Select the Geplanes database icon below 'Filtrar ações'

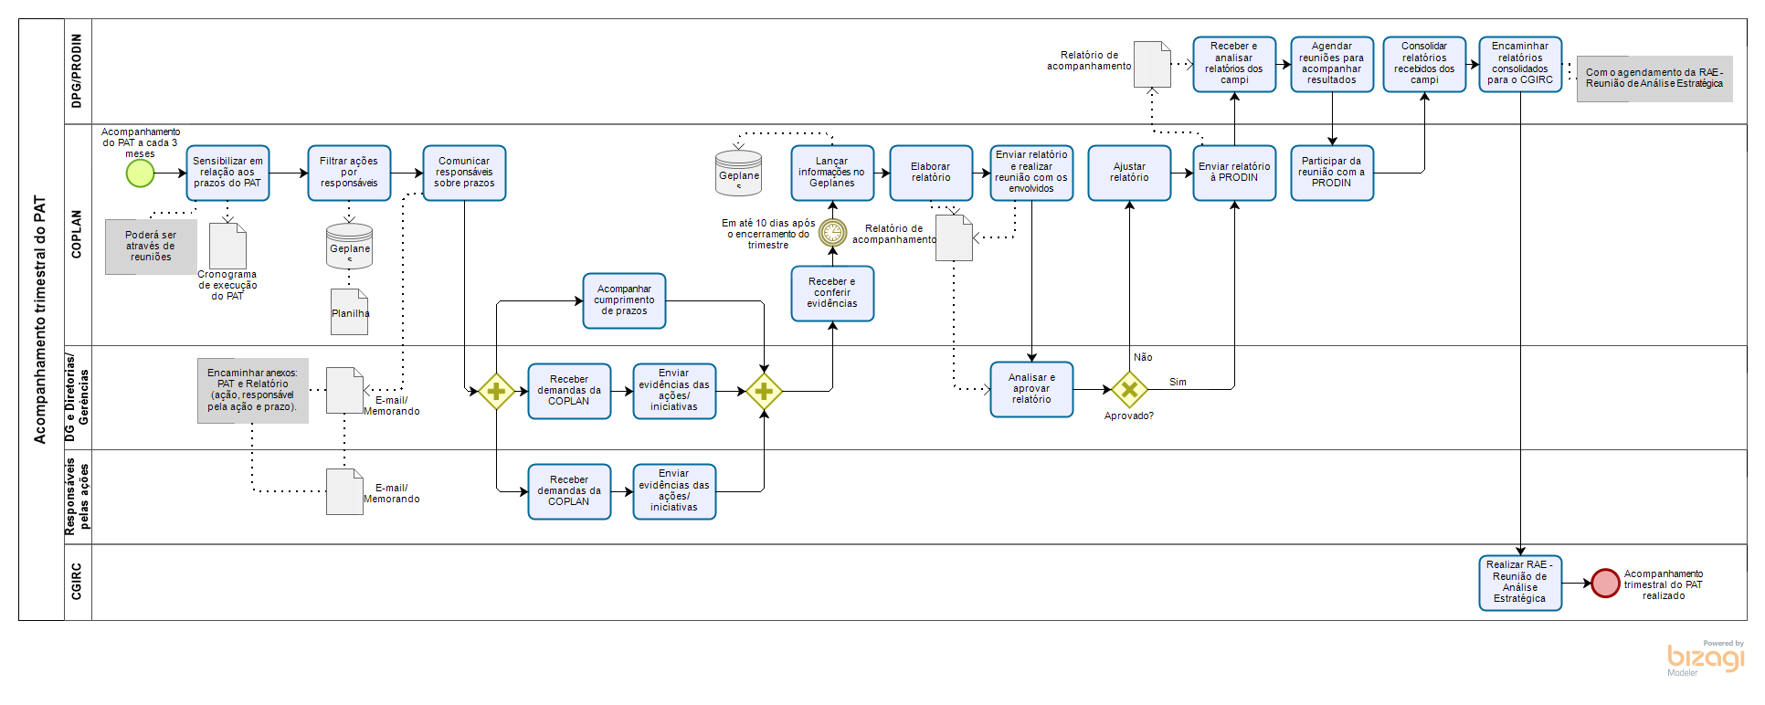pyautogui.click(x=350, y=247)
